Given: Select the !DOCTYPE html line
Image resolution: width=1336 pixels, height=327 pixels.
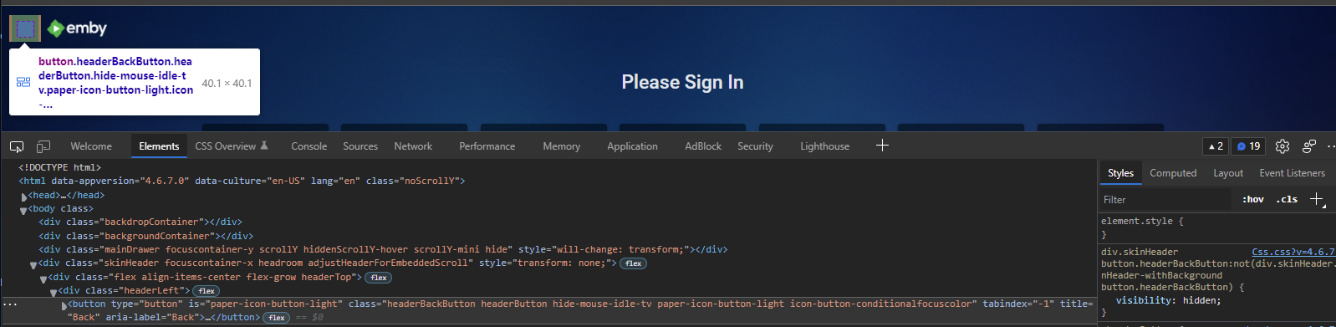Looking at the screenshot, I should point(59,167).
